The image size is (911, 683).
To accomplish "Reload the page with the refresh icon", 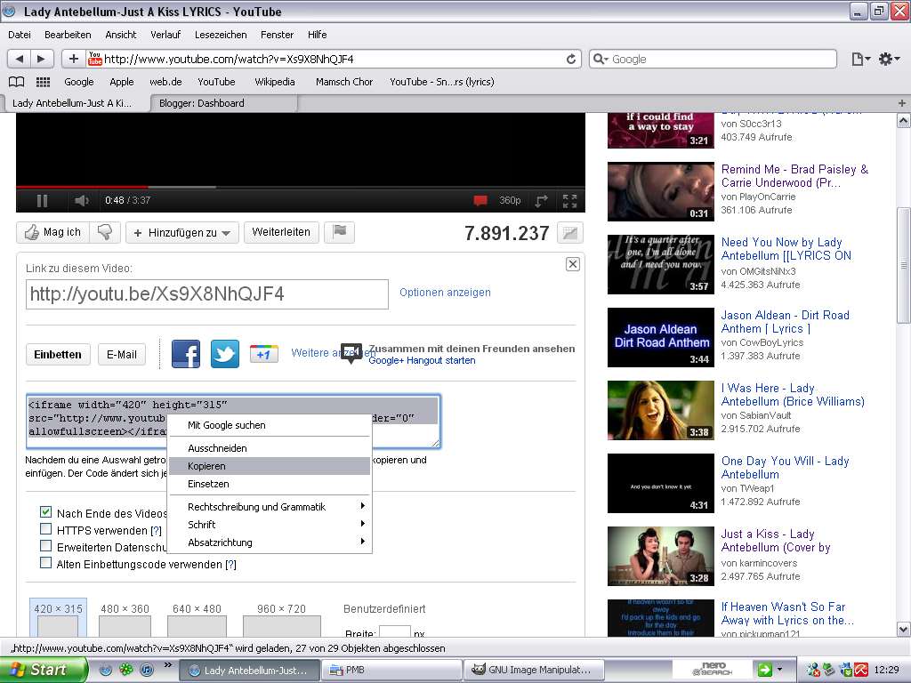I will pos(571,60).
